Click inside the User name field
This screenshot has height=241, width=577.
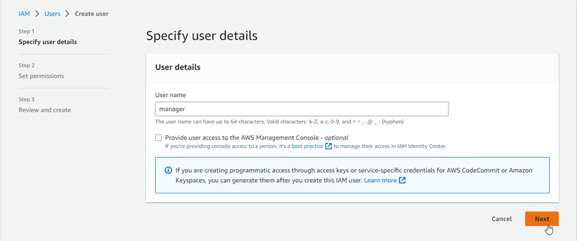pyautogui.click(x=302, y=109)
